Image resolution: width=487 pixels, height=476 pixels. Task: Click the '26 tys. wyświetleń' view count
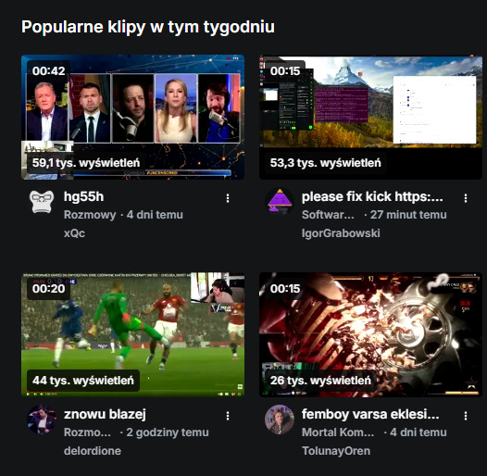[320, 381]
